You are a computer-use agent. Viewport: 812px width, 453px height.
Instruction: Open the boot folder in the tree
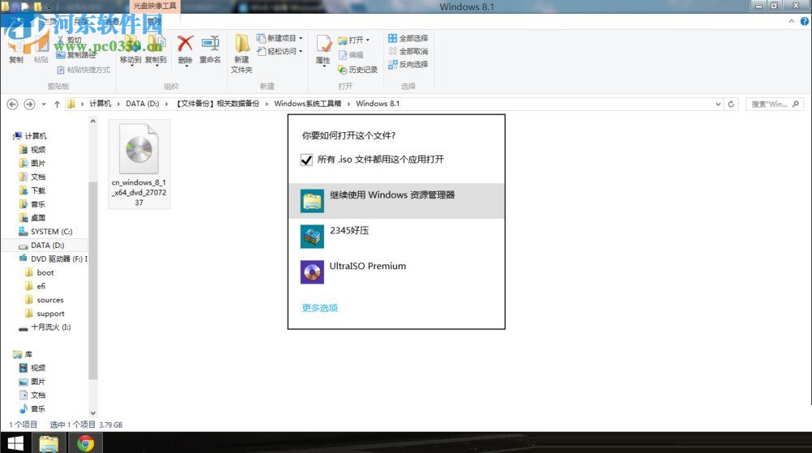tap(45, 272)
